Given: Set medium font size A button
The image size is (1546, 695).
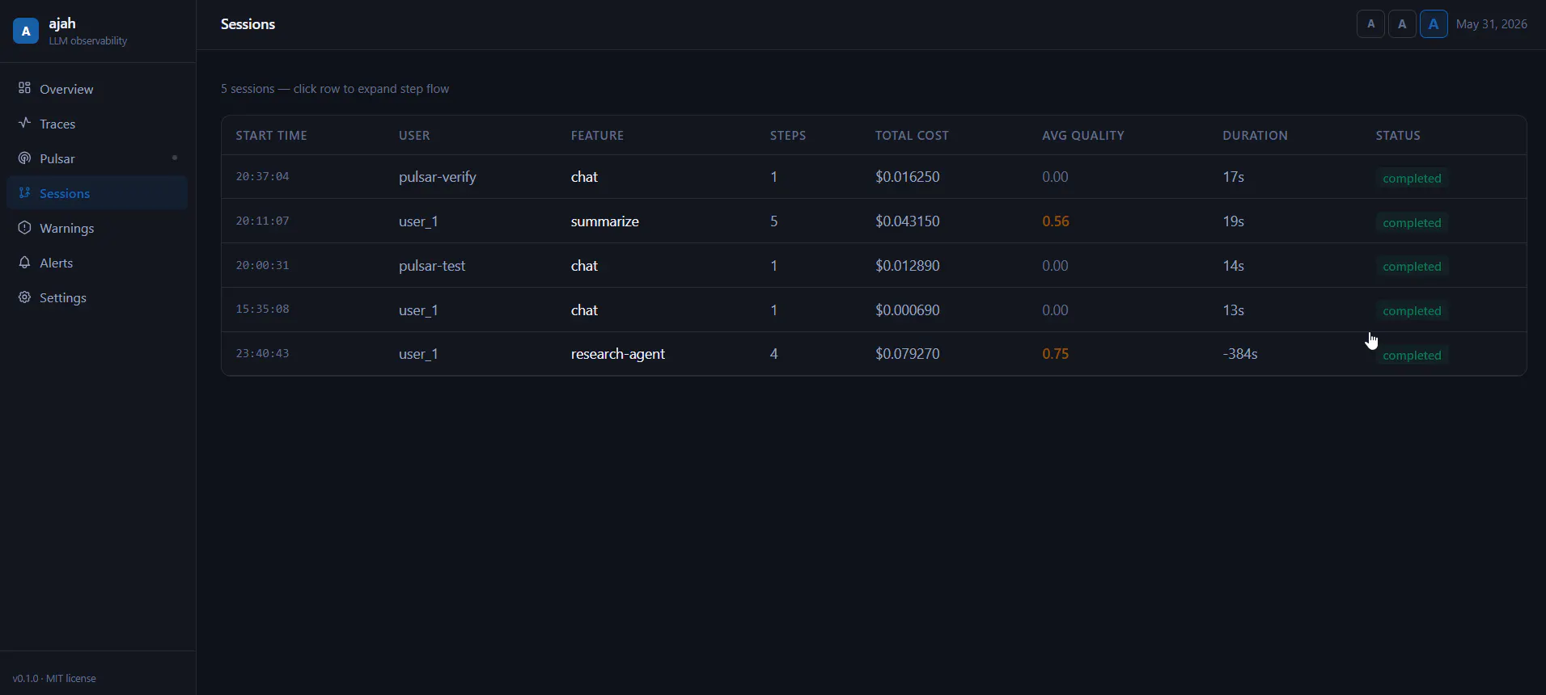Looking at the screenshot, I should tap(1402, 24).
